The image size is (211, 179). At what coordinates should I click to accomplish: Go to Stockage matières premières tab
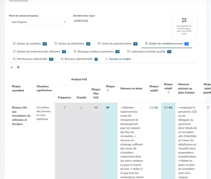point(96,52)
